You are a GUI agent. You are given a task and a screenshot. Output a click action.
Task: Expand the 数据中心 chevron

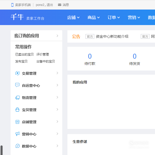pos(57,146)
